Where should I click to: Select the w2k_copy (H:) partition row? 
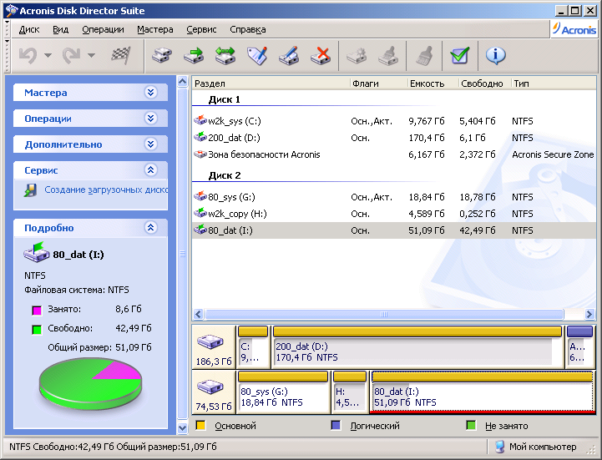coord(393,214)
